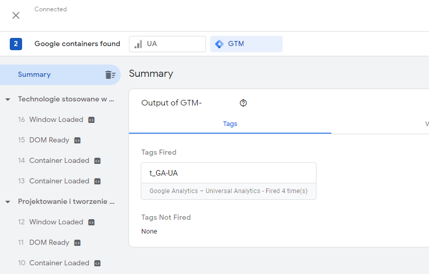This screenshot has width=429, height=274.
Task: Click the code icon next to 11 DOM Ready
Action: [78, 243]
